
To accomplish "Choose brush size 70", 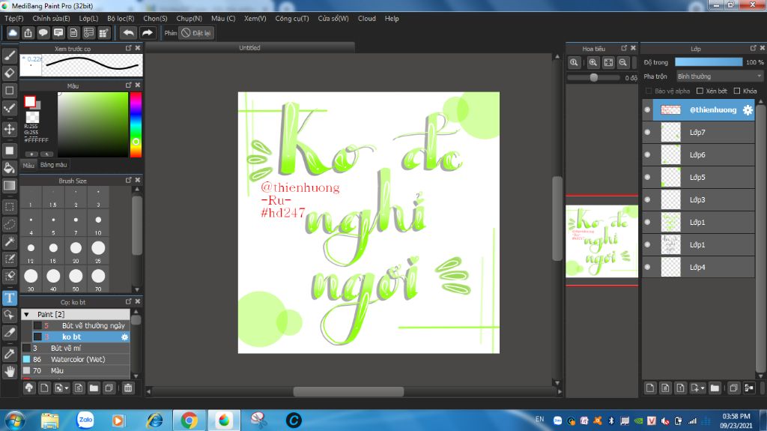I will (x=98, y=279).
